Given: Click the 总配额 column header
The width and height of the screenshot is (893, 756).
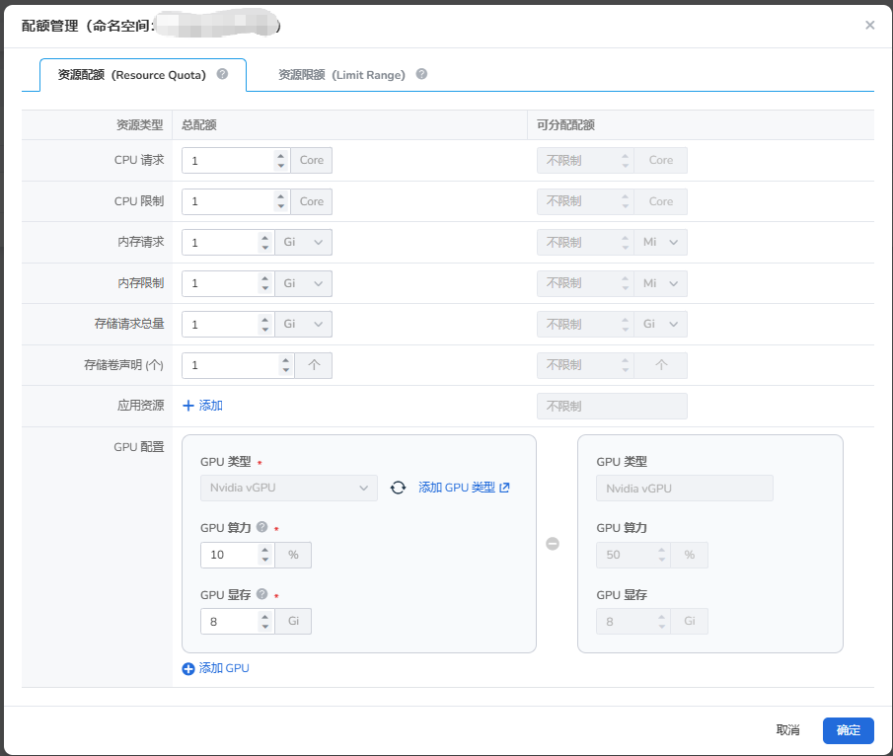Looking at the screenshot, I should pos(198,124).
